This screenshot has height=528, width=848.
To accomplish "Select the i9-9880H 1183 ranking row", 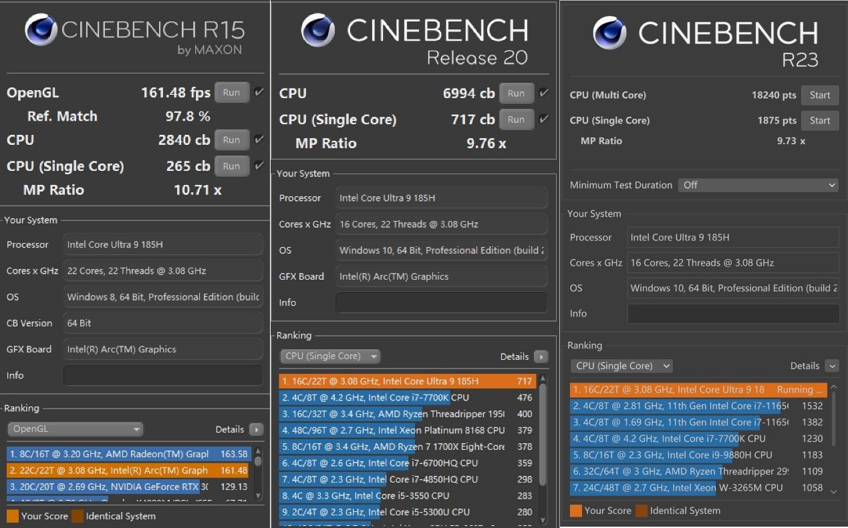I will click(698, 455).
